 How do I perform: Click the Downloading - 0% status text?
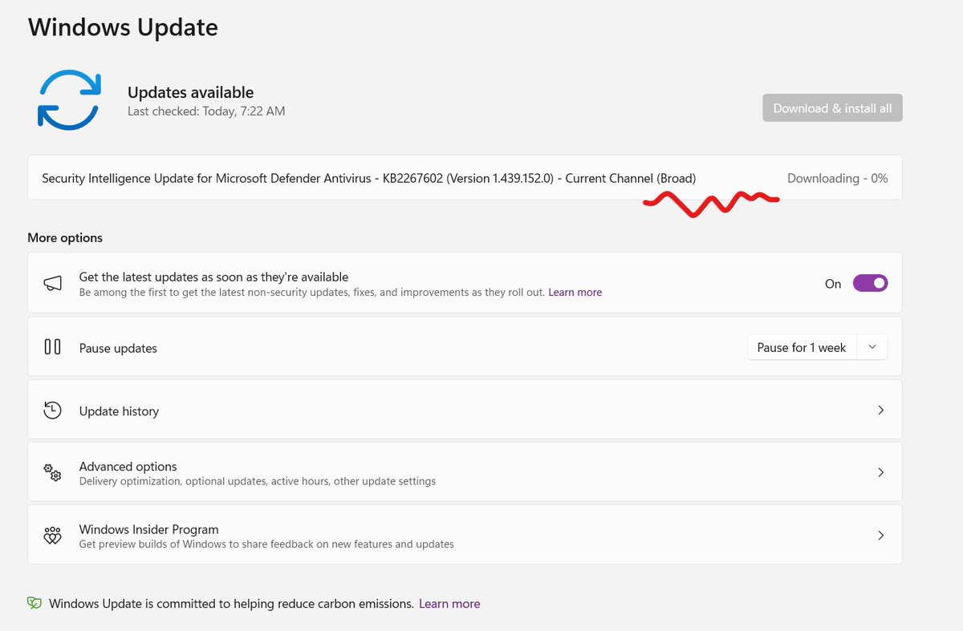coord(837,178)
